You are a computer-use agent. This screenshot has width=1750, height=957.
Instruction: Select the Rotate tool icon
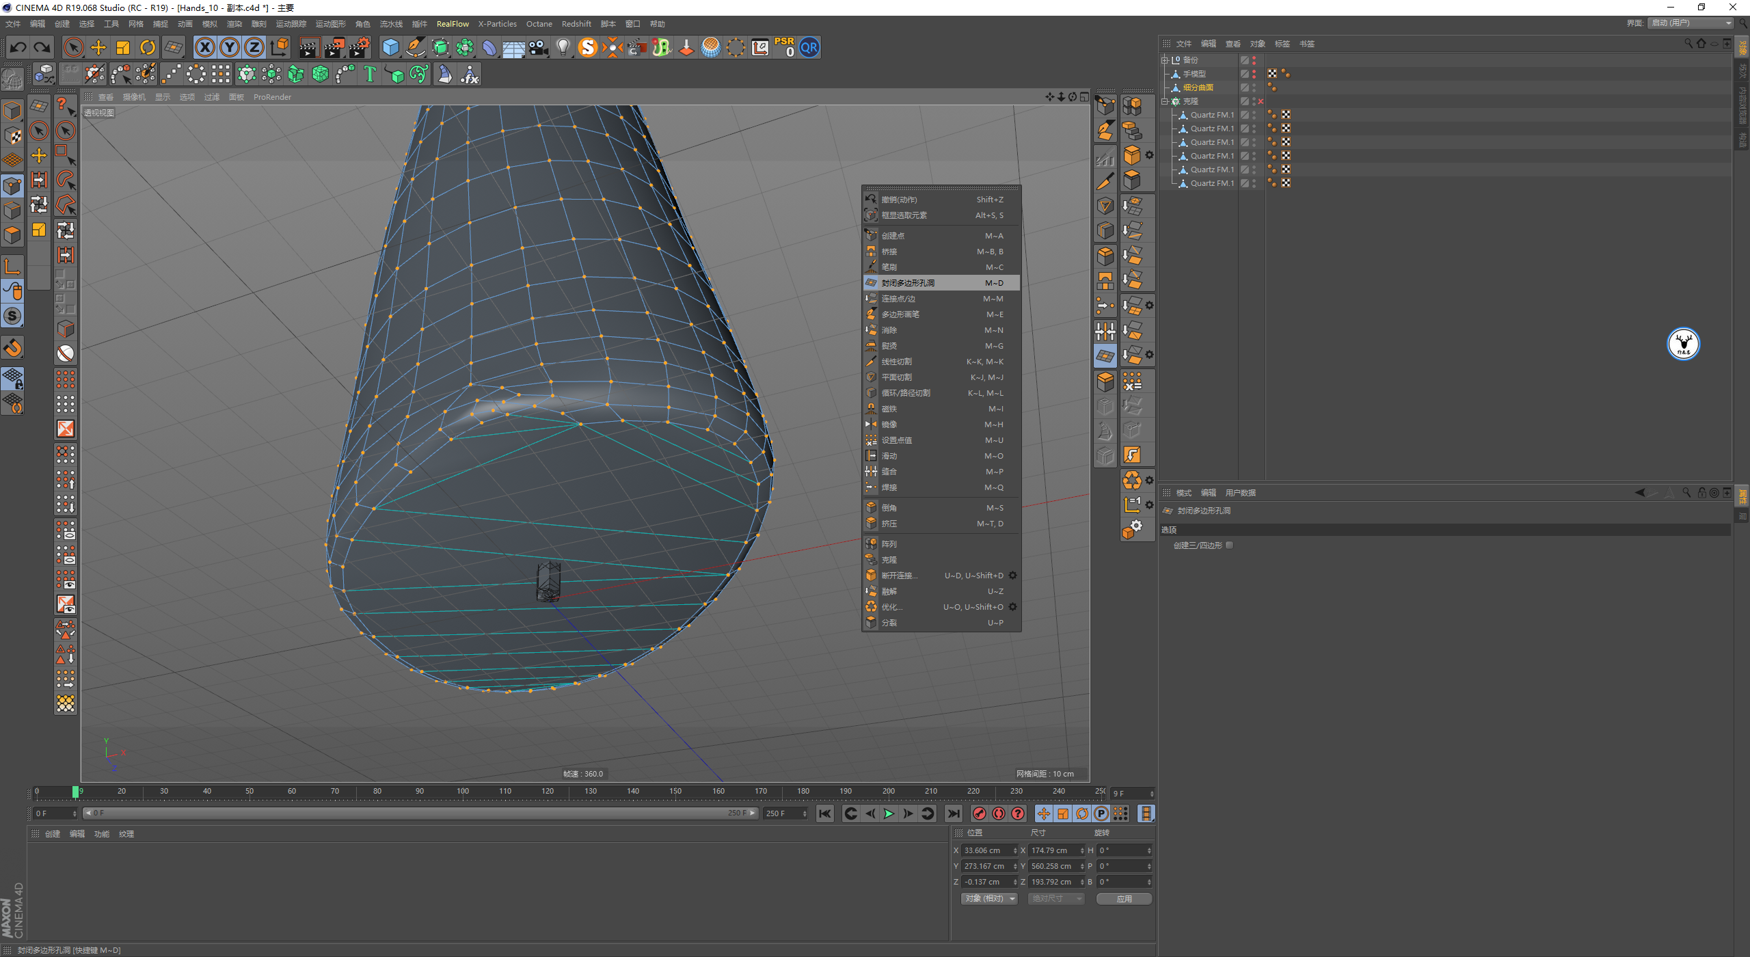[x=148, y=47]
